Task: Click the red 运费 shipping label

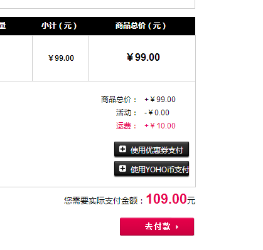Action: 126,126
